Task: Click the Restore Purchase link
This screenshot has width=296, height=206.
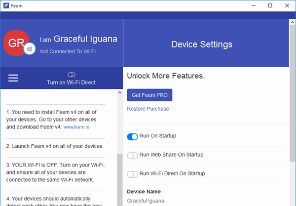Action: click(148, 109)
